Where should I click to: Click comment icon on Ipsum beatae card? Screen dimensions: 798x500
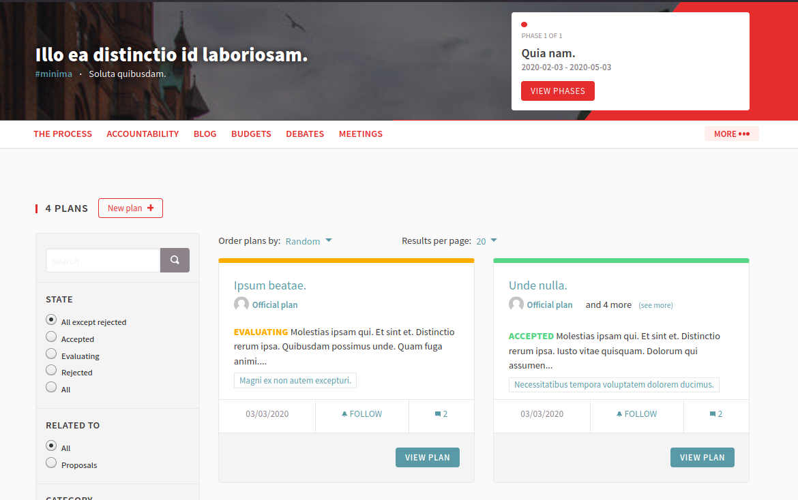[438, 414]
